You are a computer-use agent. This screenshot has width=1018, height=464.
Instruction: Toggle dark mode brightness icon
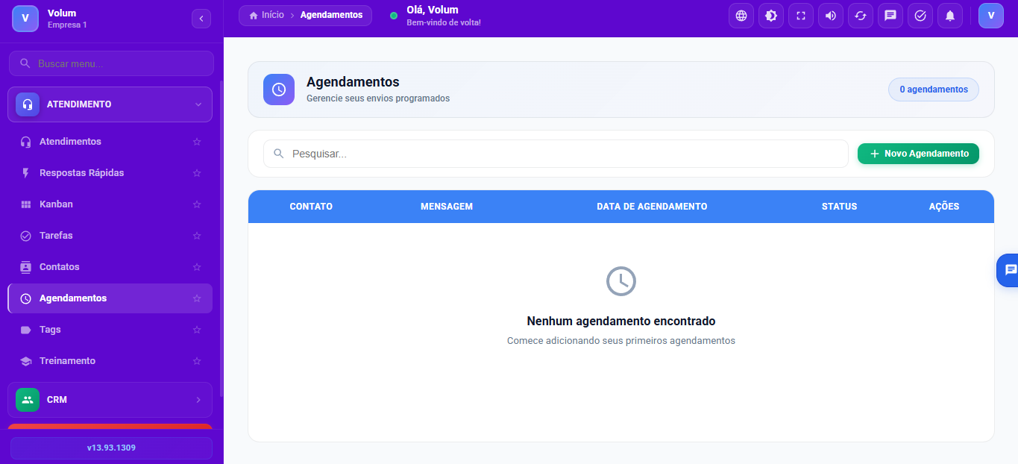[x=771, y=16]
